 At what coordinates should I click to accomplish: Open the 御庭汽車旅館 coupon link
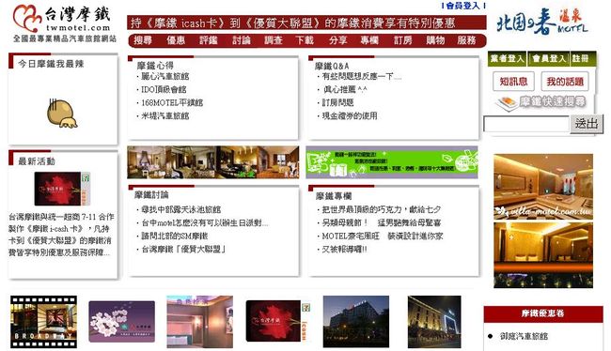pyautogui.click(x=524, y=336)
